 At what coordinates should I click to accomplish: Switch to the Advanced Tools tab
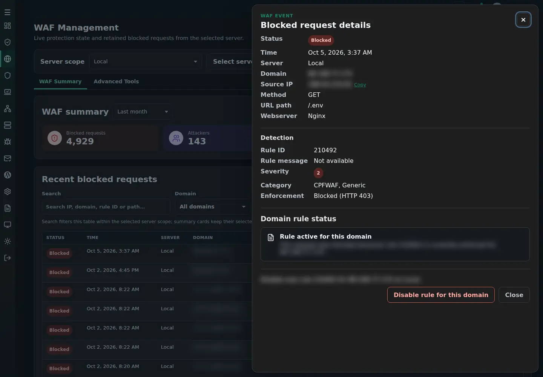click(x=116, y=81)
